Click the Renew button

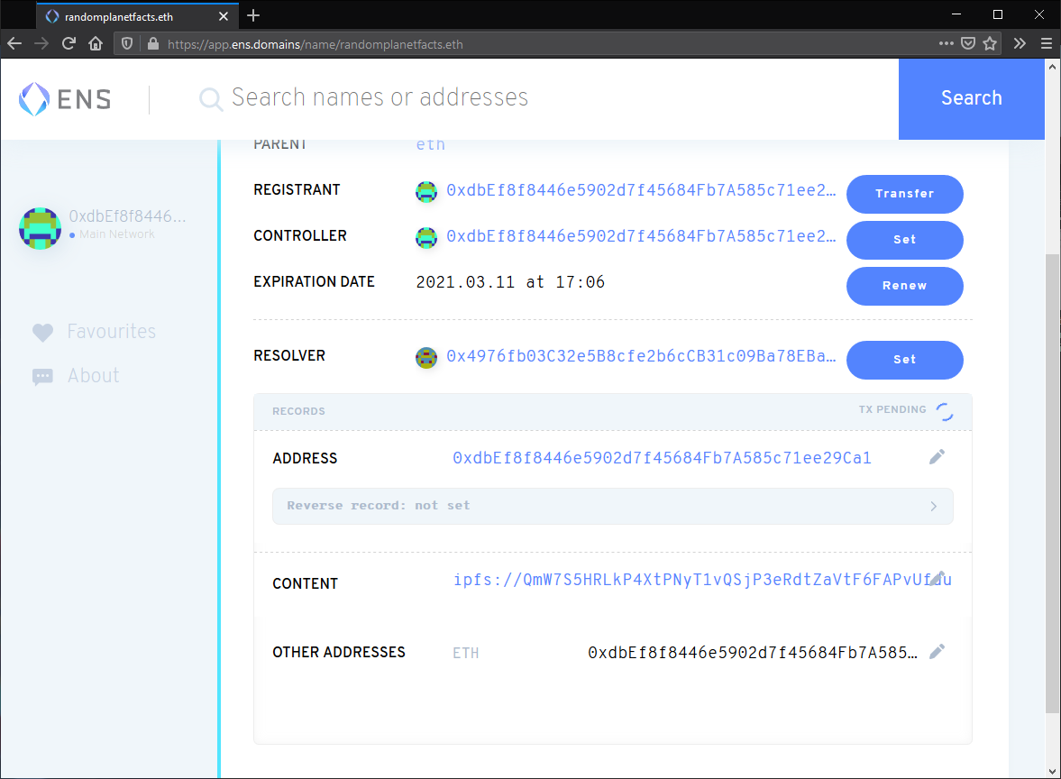pyautogui.click(x=904, y=286)
